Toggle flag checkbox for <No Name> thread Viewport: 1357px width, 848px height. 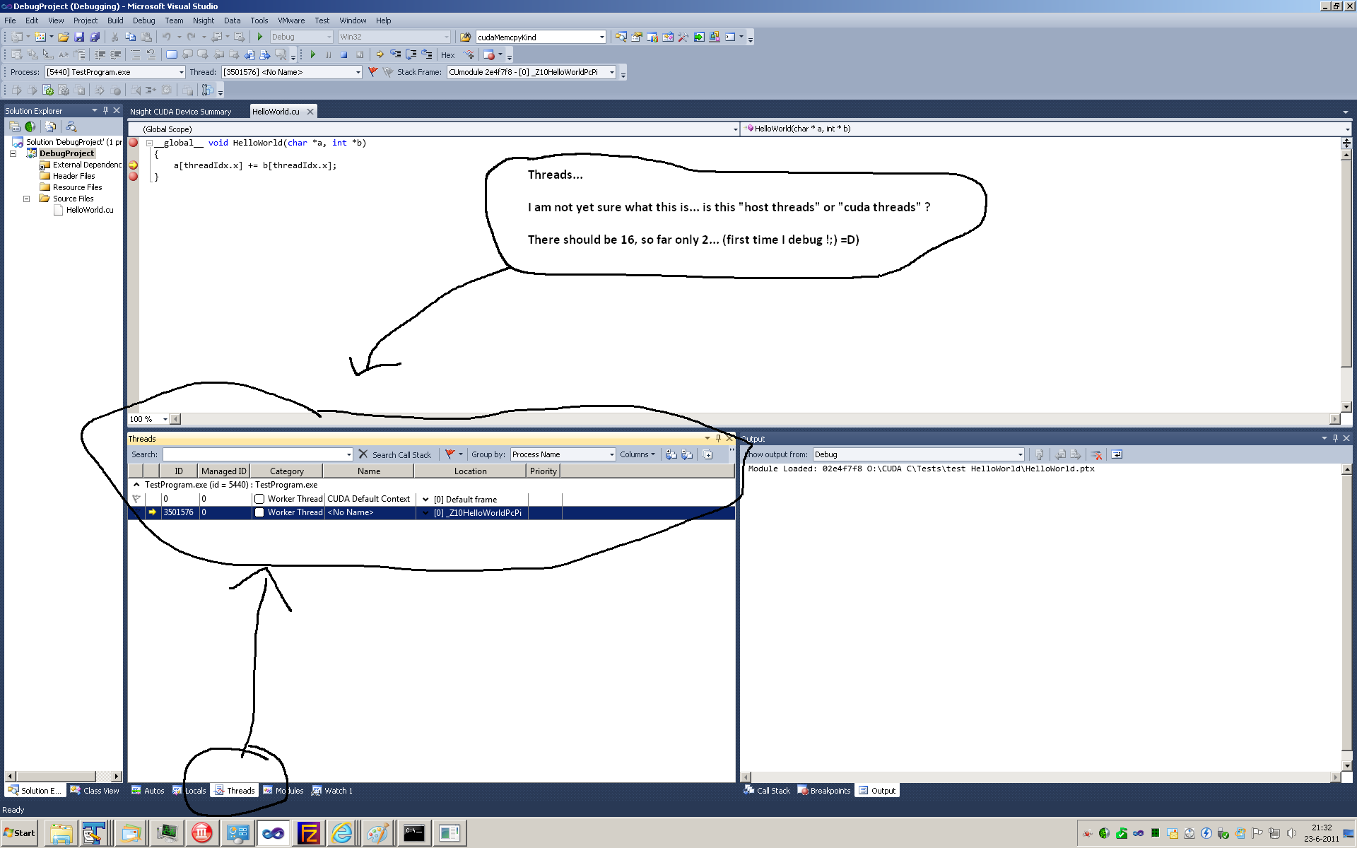[259, 512]
